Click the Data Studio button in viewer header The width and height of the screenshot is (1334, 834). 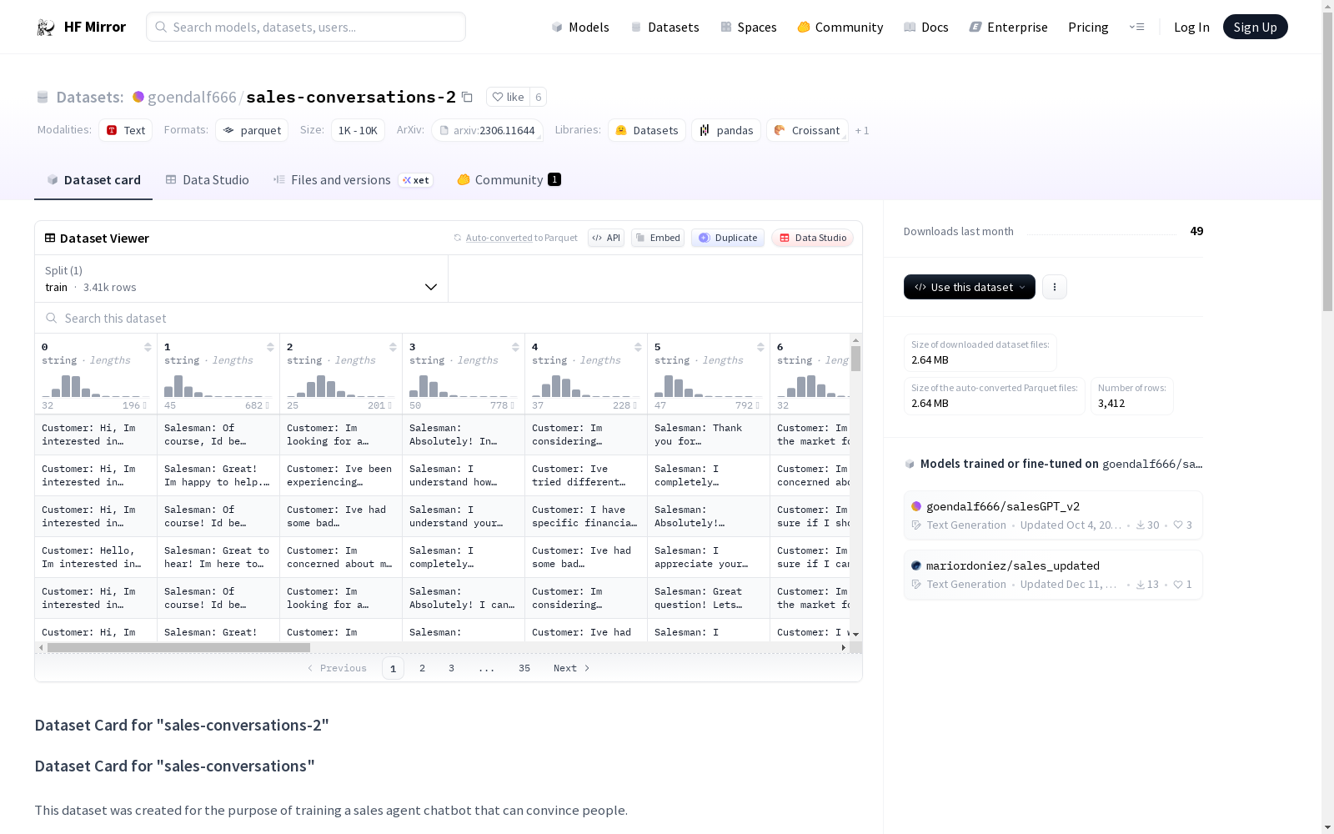click(813, 238)
